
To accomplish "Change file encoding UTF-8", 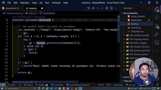I will tap(101, 85).
